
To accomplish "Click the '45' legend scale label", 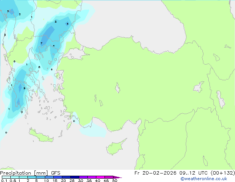I will click(106, 181).
